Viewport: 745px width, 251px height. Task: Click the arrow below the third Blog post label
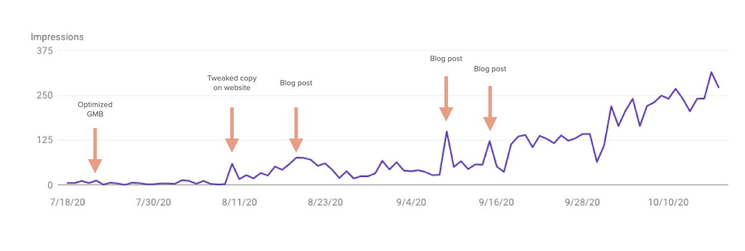(490, 109)
